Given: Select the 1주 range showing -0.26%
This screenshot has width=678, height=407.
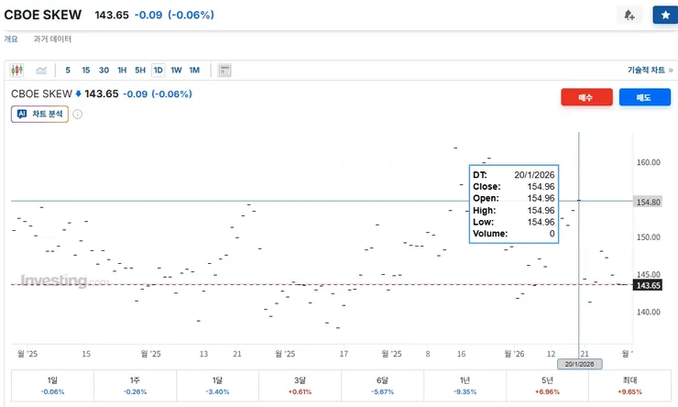Looking at the screenshot, I should tap(135, 386).
